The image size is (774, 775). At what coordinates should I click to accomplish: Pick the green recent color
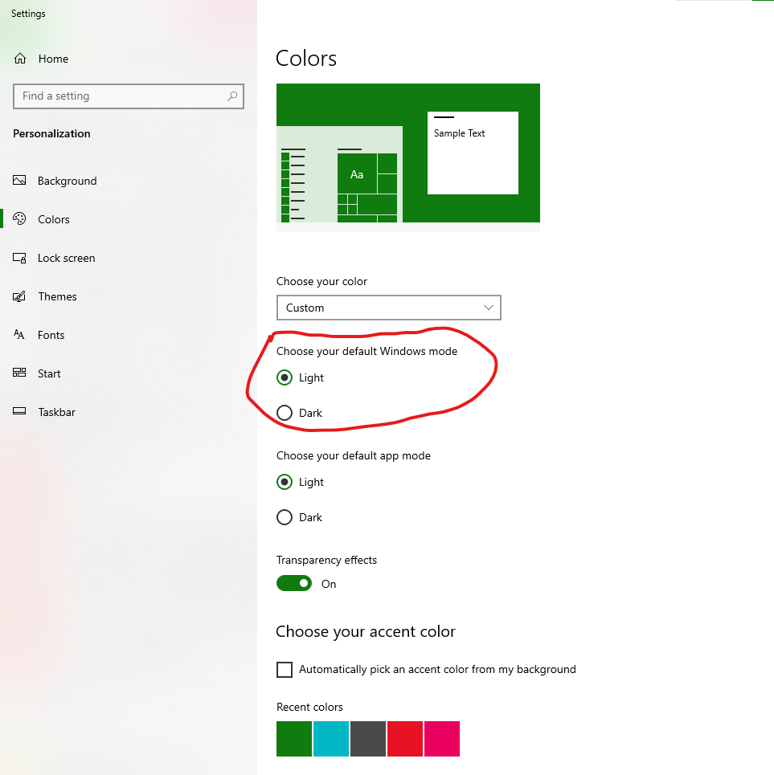pos(294,738)
